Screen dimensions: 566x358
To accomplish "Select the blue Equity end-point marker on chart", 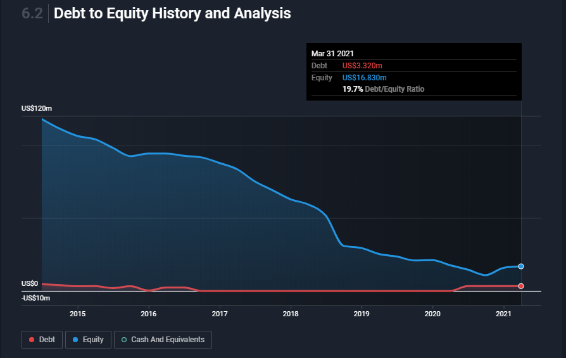I will pos(521,266).
